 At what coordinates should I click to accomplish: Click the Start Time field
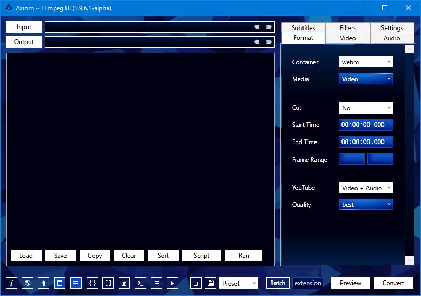click(366, 125)
